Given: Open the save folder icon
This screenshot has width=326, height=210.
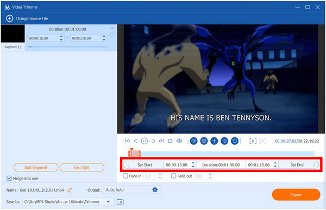Looking at the screenshot, I should [x=120, y=202].
